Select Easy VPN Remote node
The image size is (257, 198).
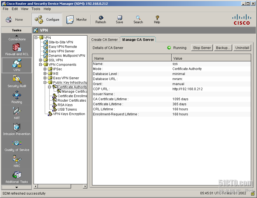point(63,47)
